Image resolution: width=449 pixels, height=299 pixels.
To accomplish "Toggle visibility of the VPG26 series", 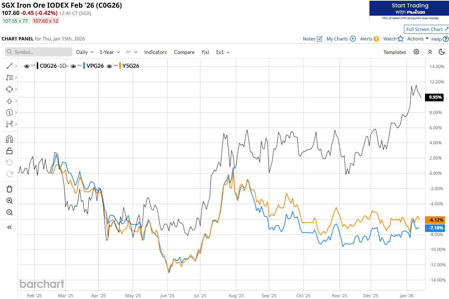I will point(73,66).
